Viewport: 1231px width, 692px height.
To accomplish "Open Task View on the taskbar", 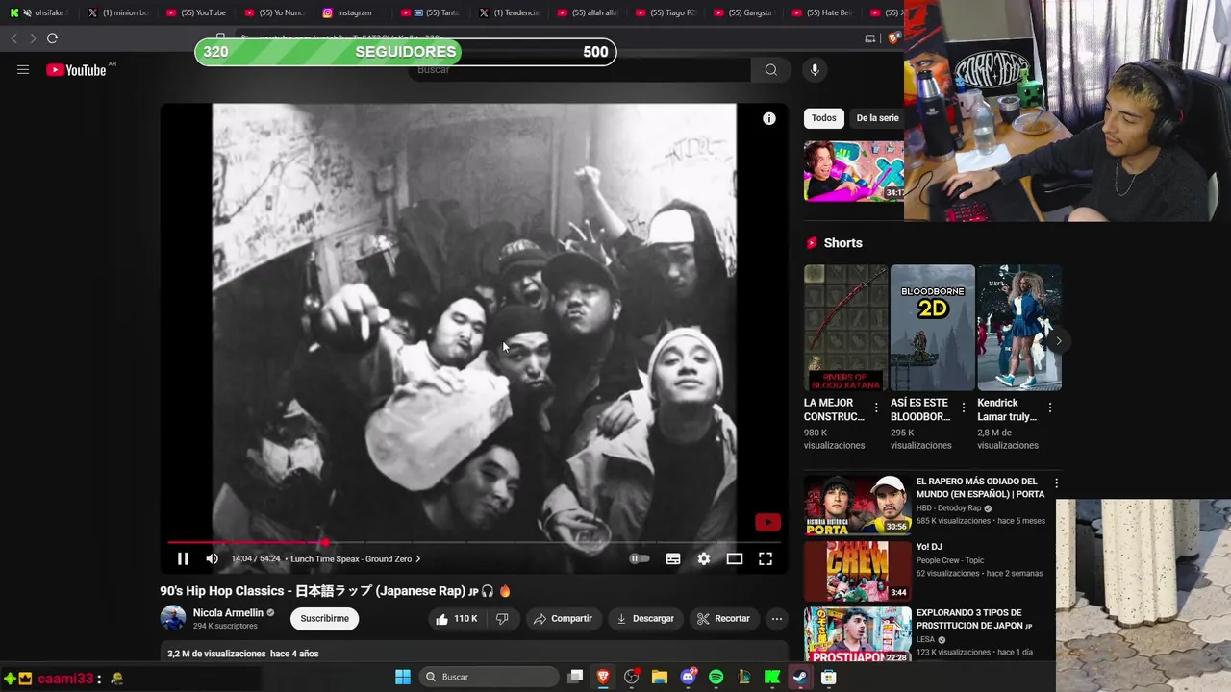I will [575, 677].
